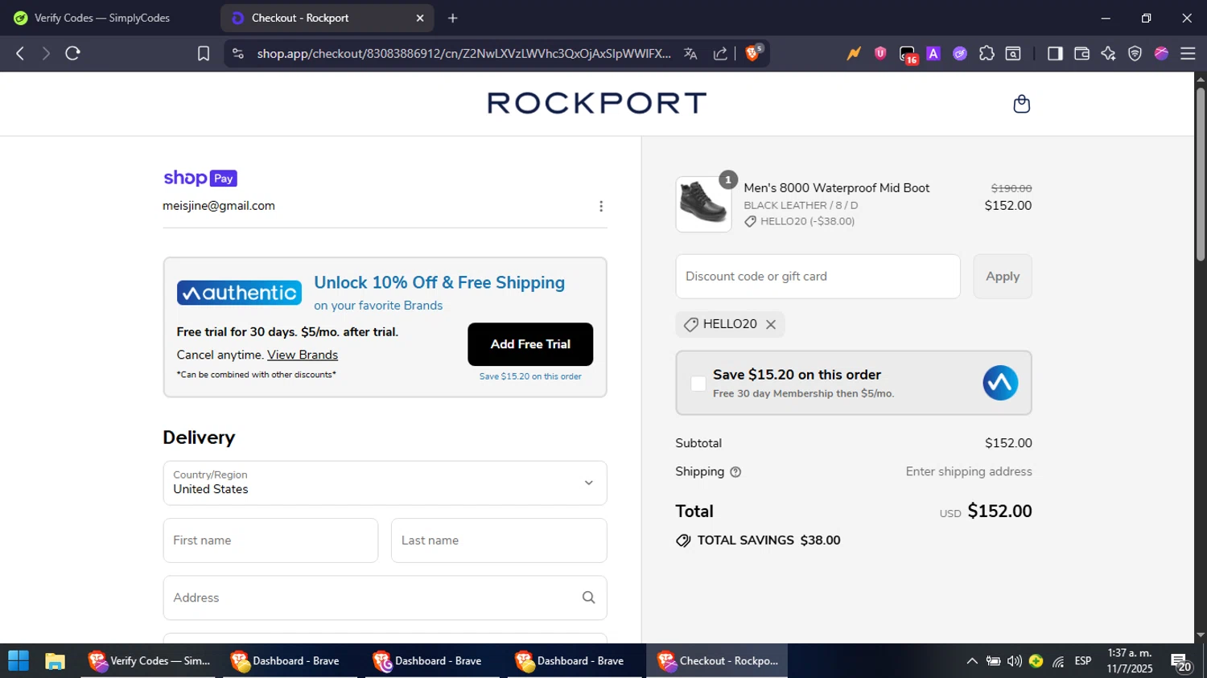
Task: Click the Add Free Trial button
Action: coord(530,344)
